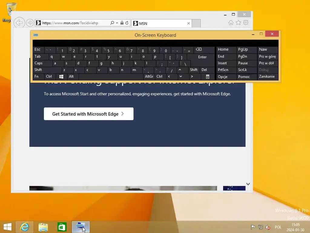This screenshot has height=233, width=310.
Task: Click the muted volume tray icon
Action: pos(268,227)
